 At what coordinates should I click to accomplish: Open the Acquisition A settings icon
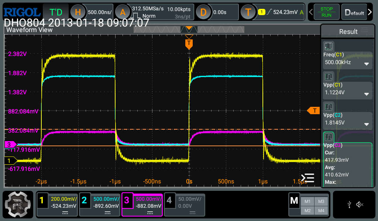[x=123, y=12]
